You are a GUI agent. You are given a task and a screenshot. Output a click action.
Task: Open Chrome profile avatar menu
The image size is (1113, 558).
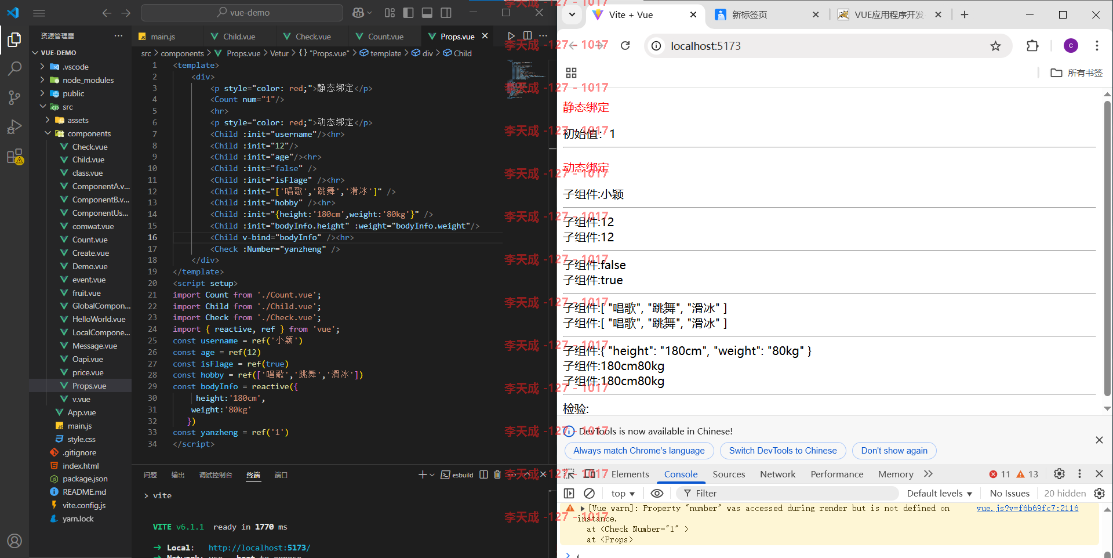pyautogui.click(x=1071, y=46)
